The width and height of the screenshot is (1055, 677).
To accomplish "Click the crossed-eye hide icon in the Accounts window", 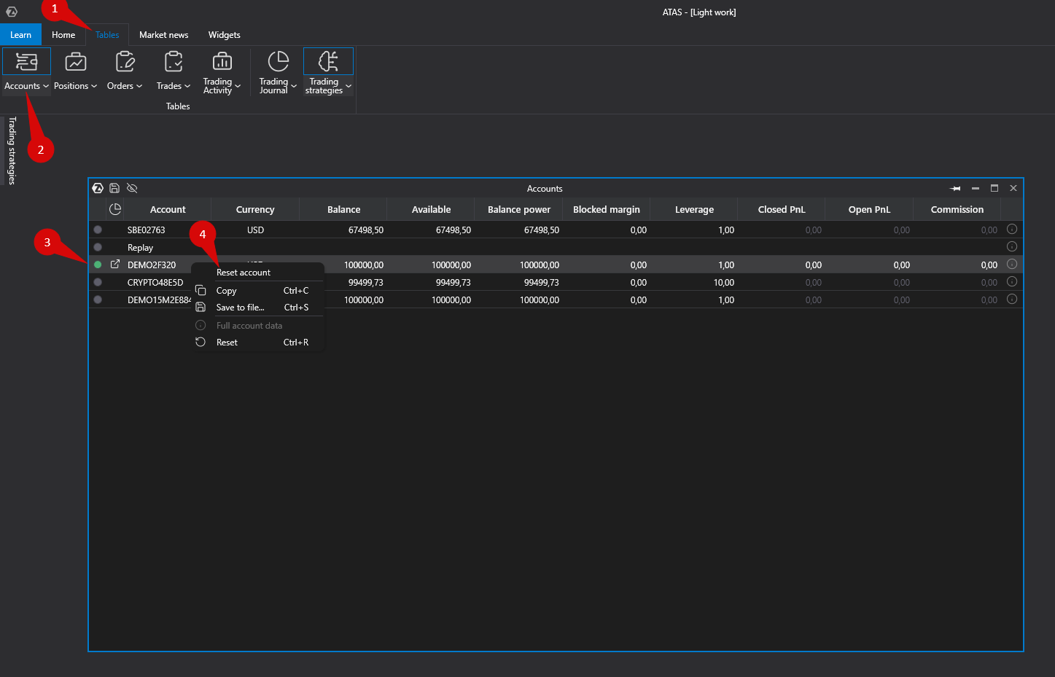I will 132,188.
